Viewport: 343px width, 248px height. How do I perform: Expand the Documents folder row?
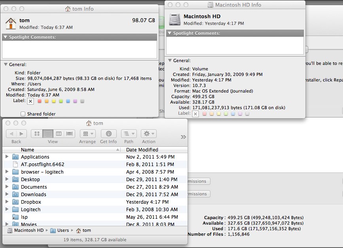coord(7,187)
